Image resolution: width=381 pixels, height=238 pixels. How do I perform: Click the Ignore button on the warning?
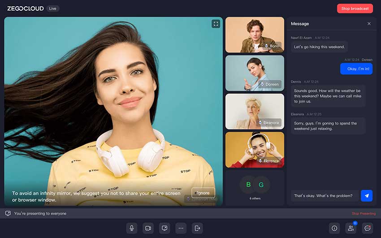pos(203,193)
